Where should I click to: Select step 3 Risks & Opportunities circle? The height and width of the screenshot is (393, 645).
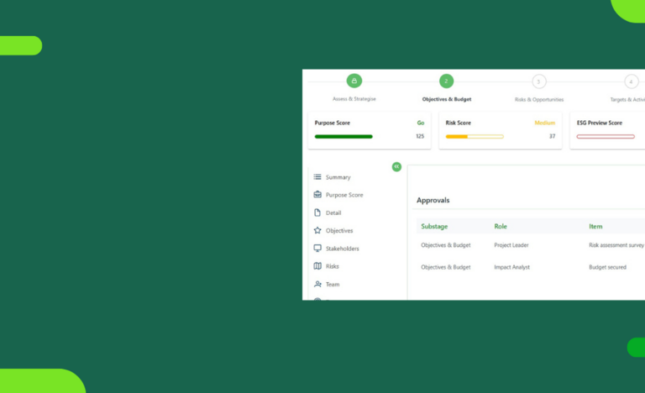coord(539,81)
